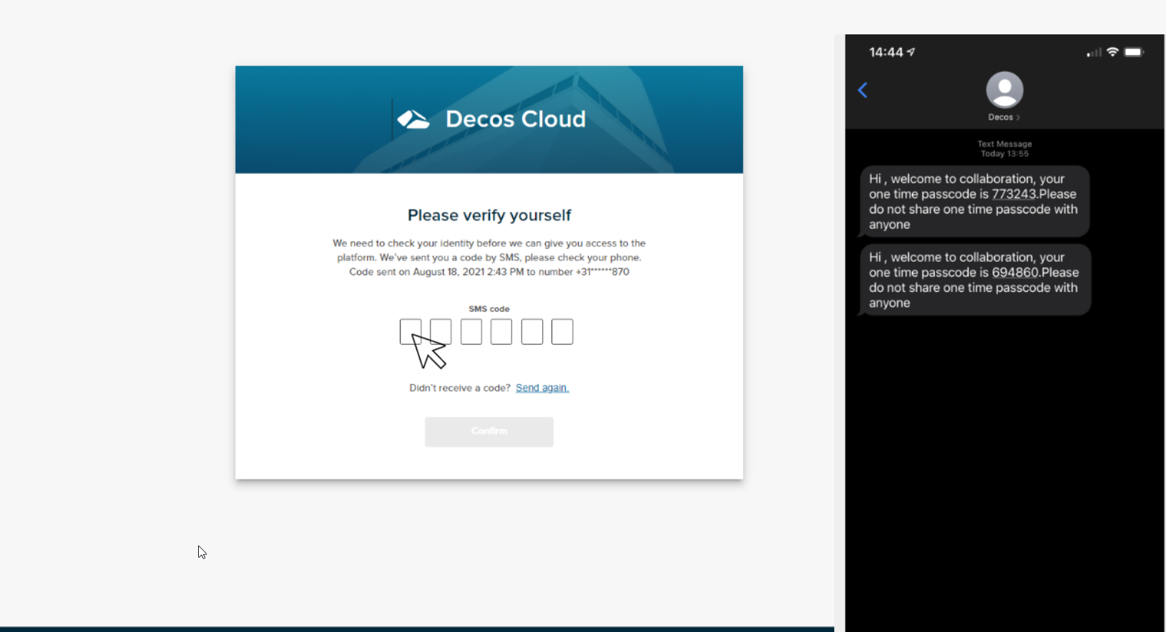This screenshot has width=1166, height=632.
Task: Open Decos contact details chevron
Action: (1018, 117)
